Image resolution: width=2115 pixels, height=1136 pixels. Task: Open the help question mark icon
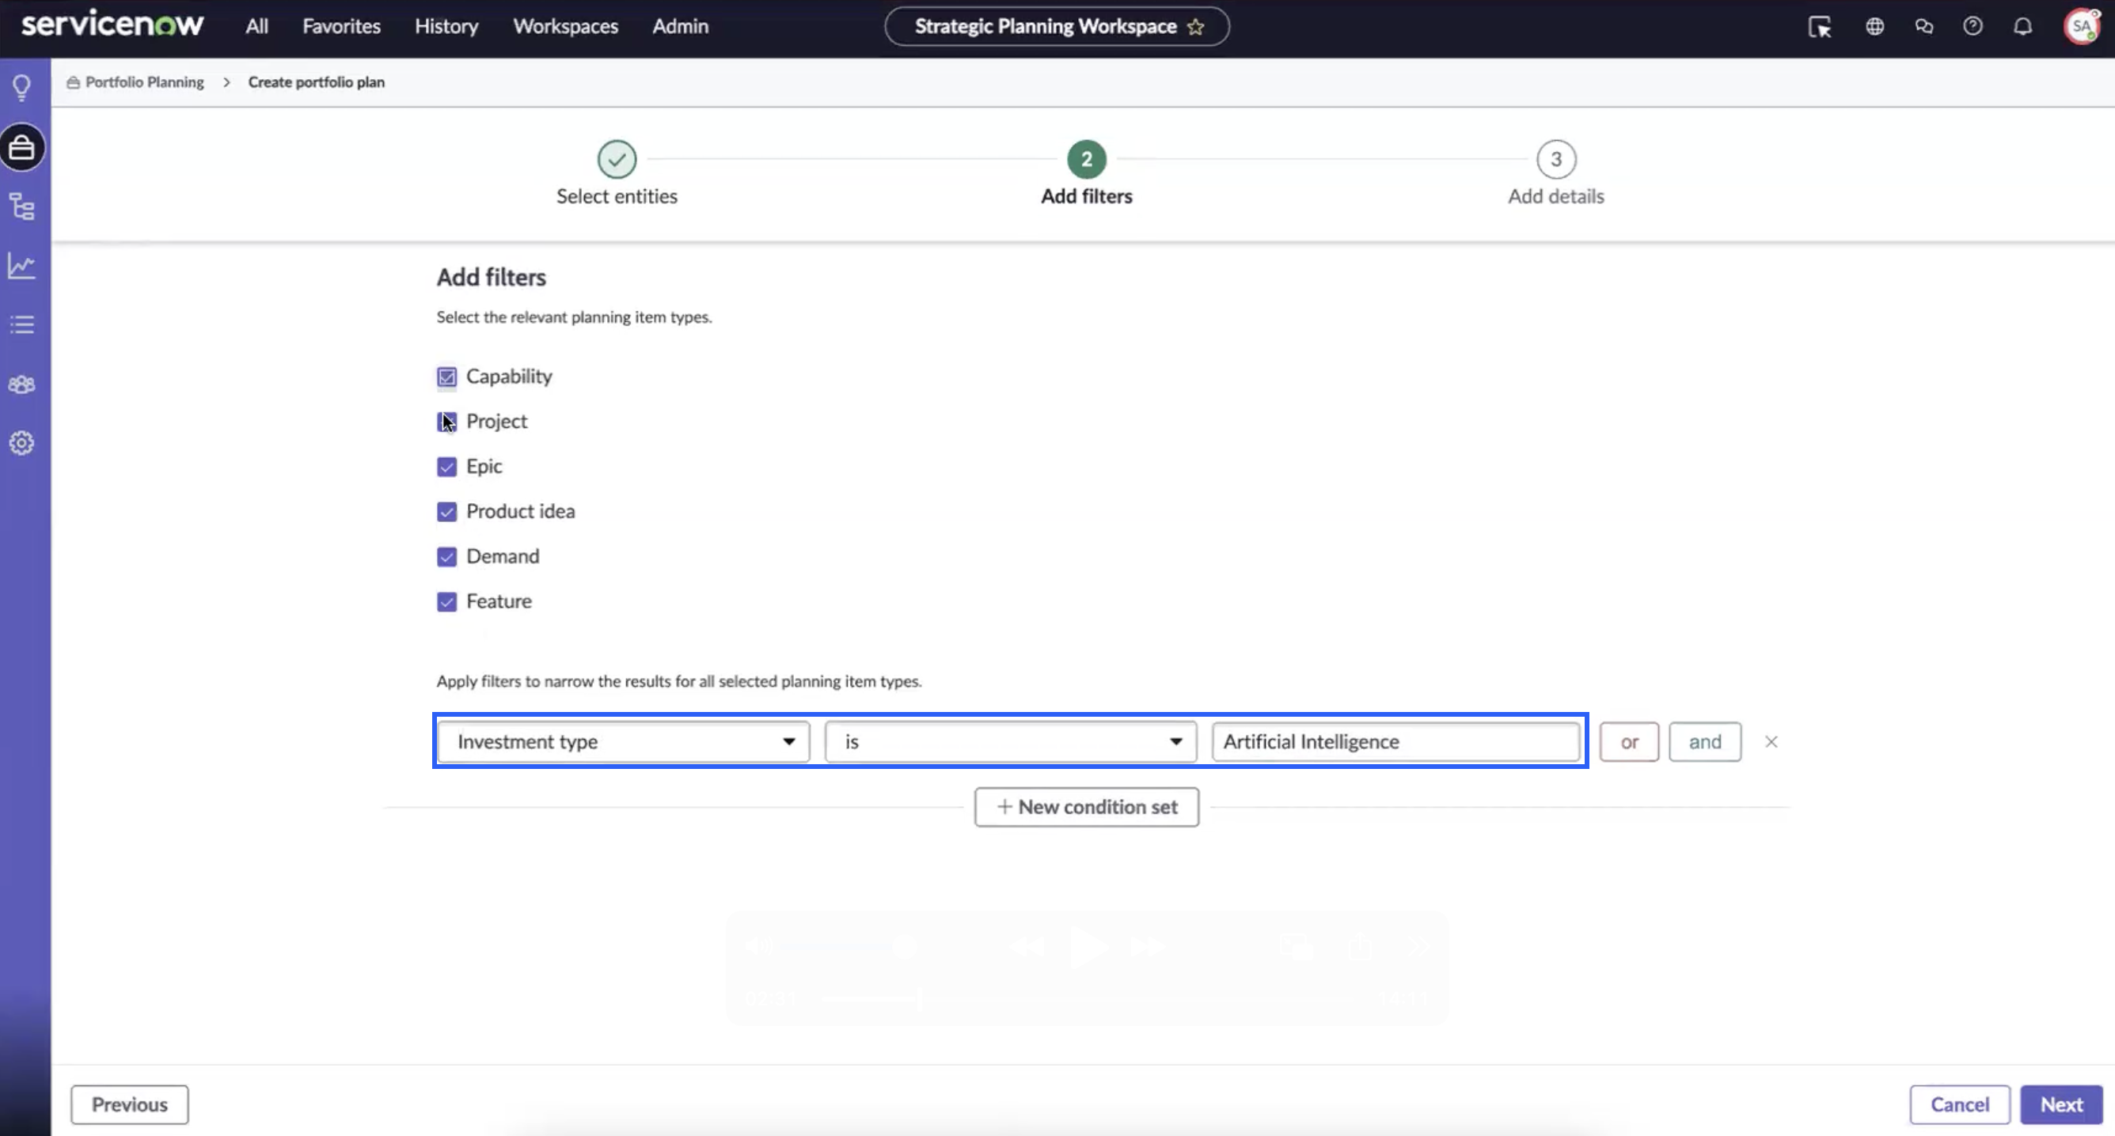tap(1973, 26)
